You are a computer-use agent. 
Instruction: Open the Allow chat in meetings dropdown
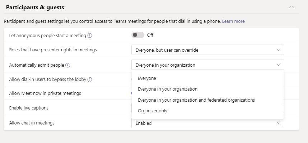(x=207, y=123)
